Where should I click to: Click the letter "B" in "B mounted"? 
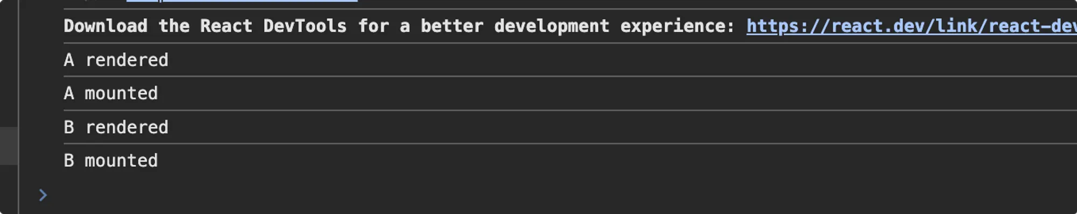(69, 160)
